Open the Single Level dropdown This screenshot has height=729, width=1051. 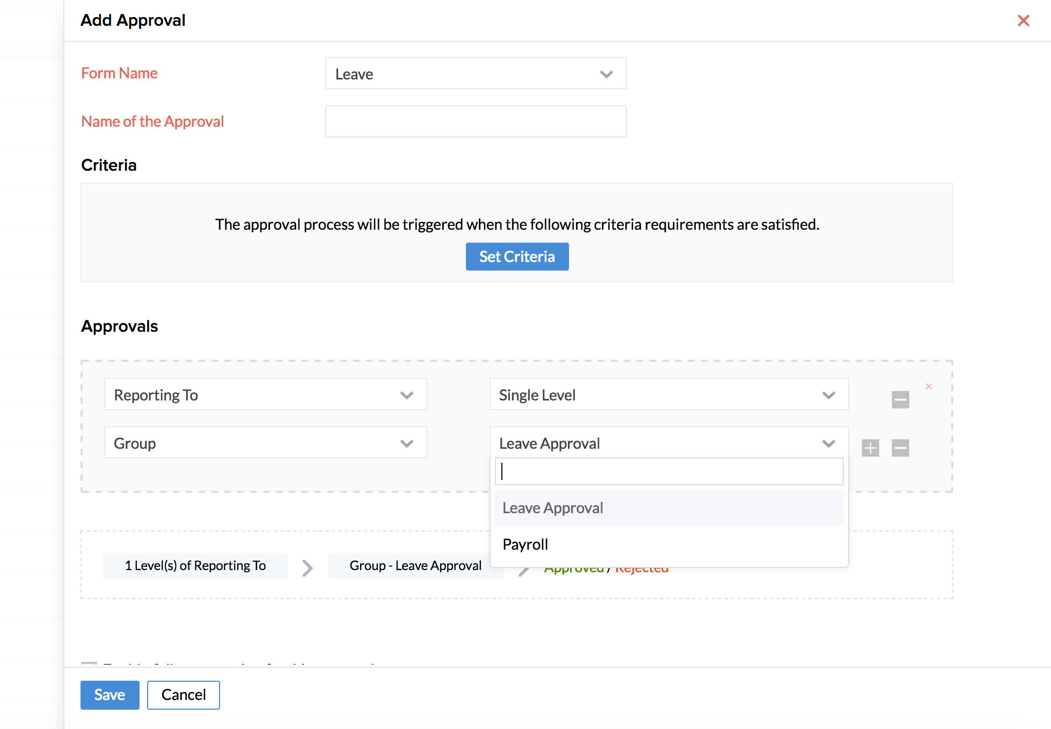click(x=668, y=395)
